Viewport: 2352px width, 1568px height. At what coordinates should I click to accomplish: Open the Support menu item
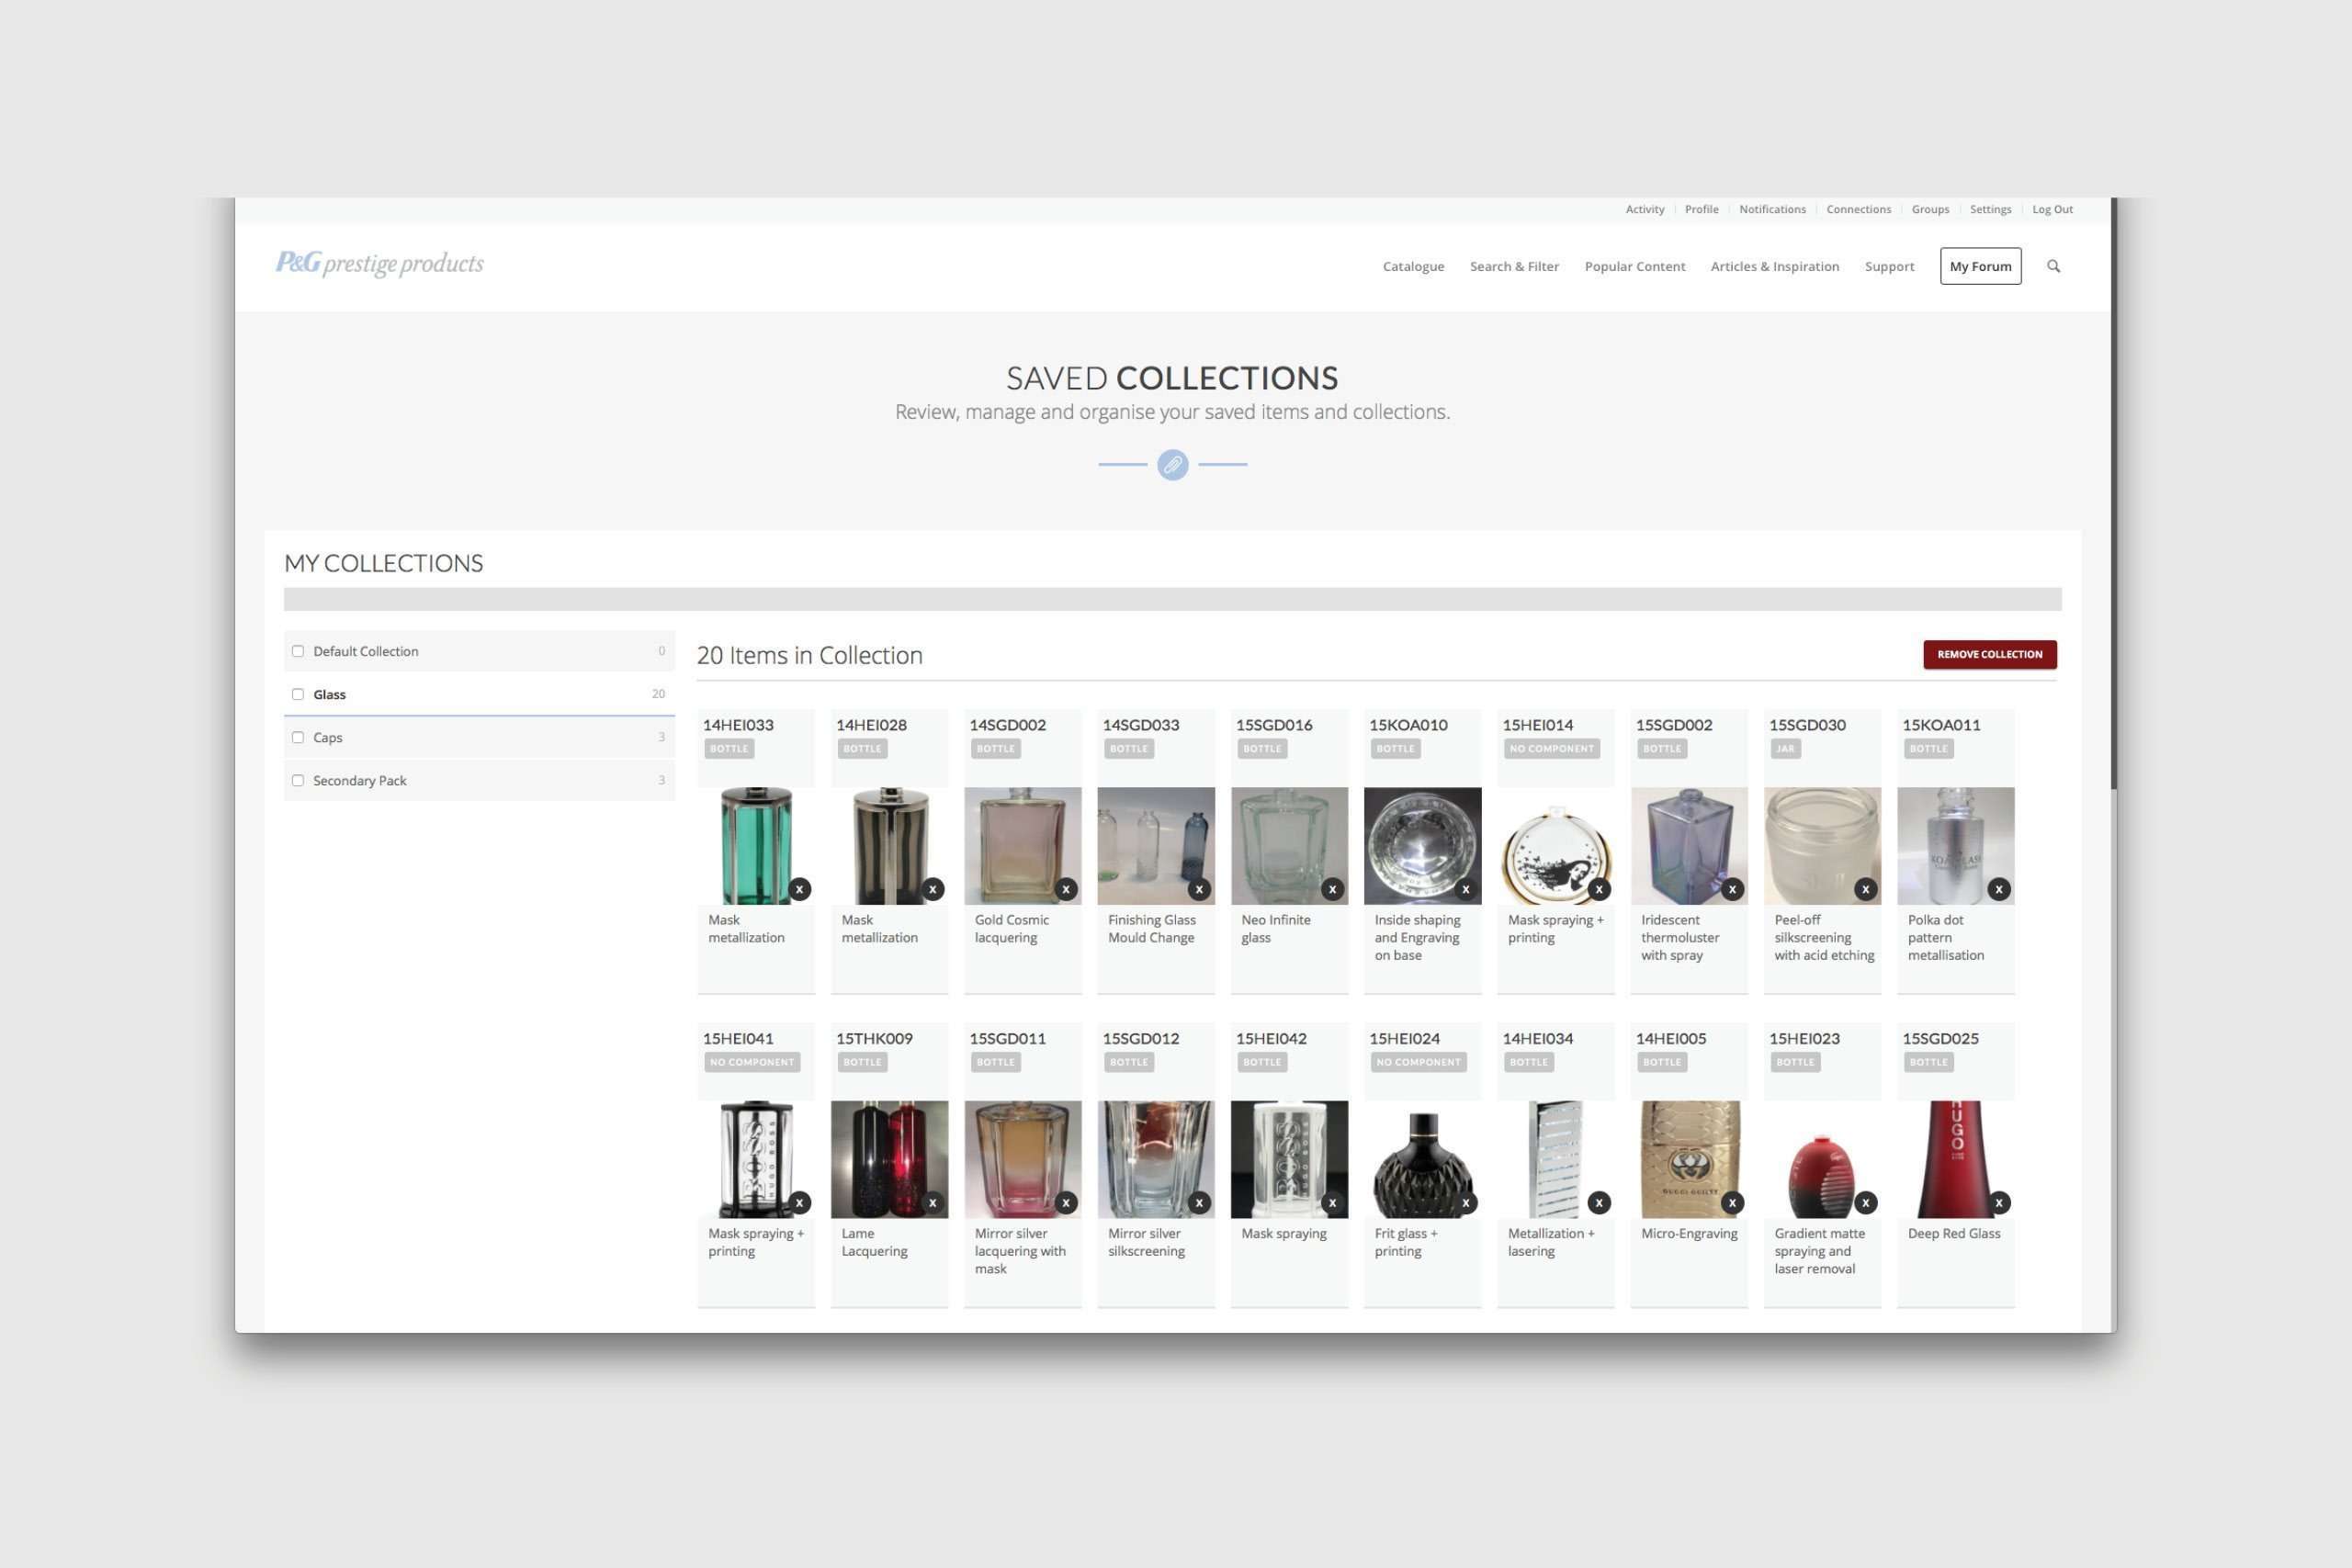(1889, 266)
